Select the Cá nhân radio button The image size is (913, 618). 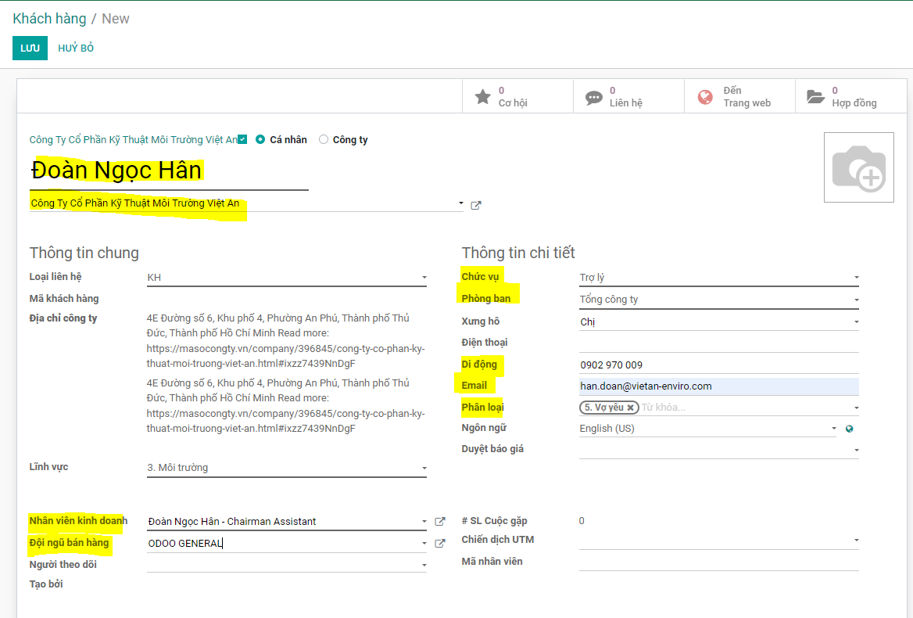pyautogui.click(x=260, y=140)
